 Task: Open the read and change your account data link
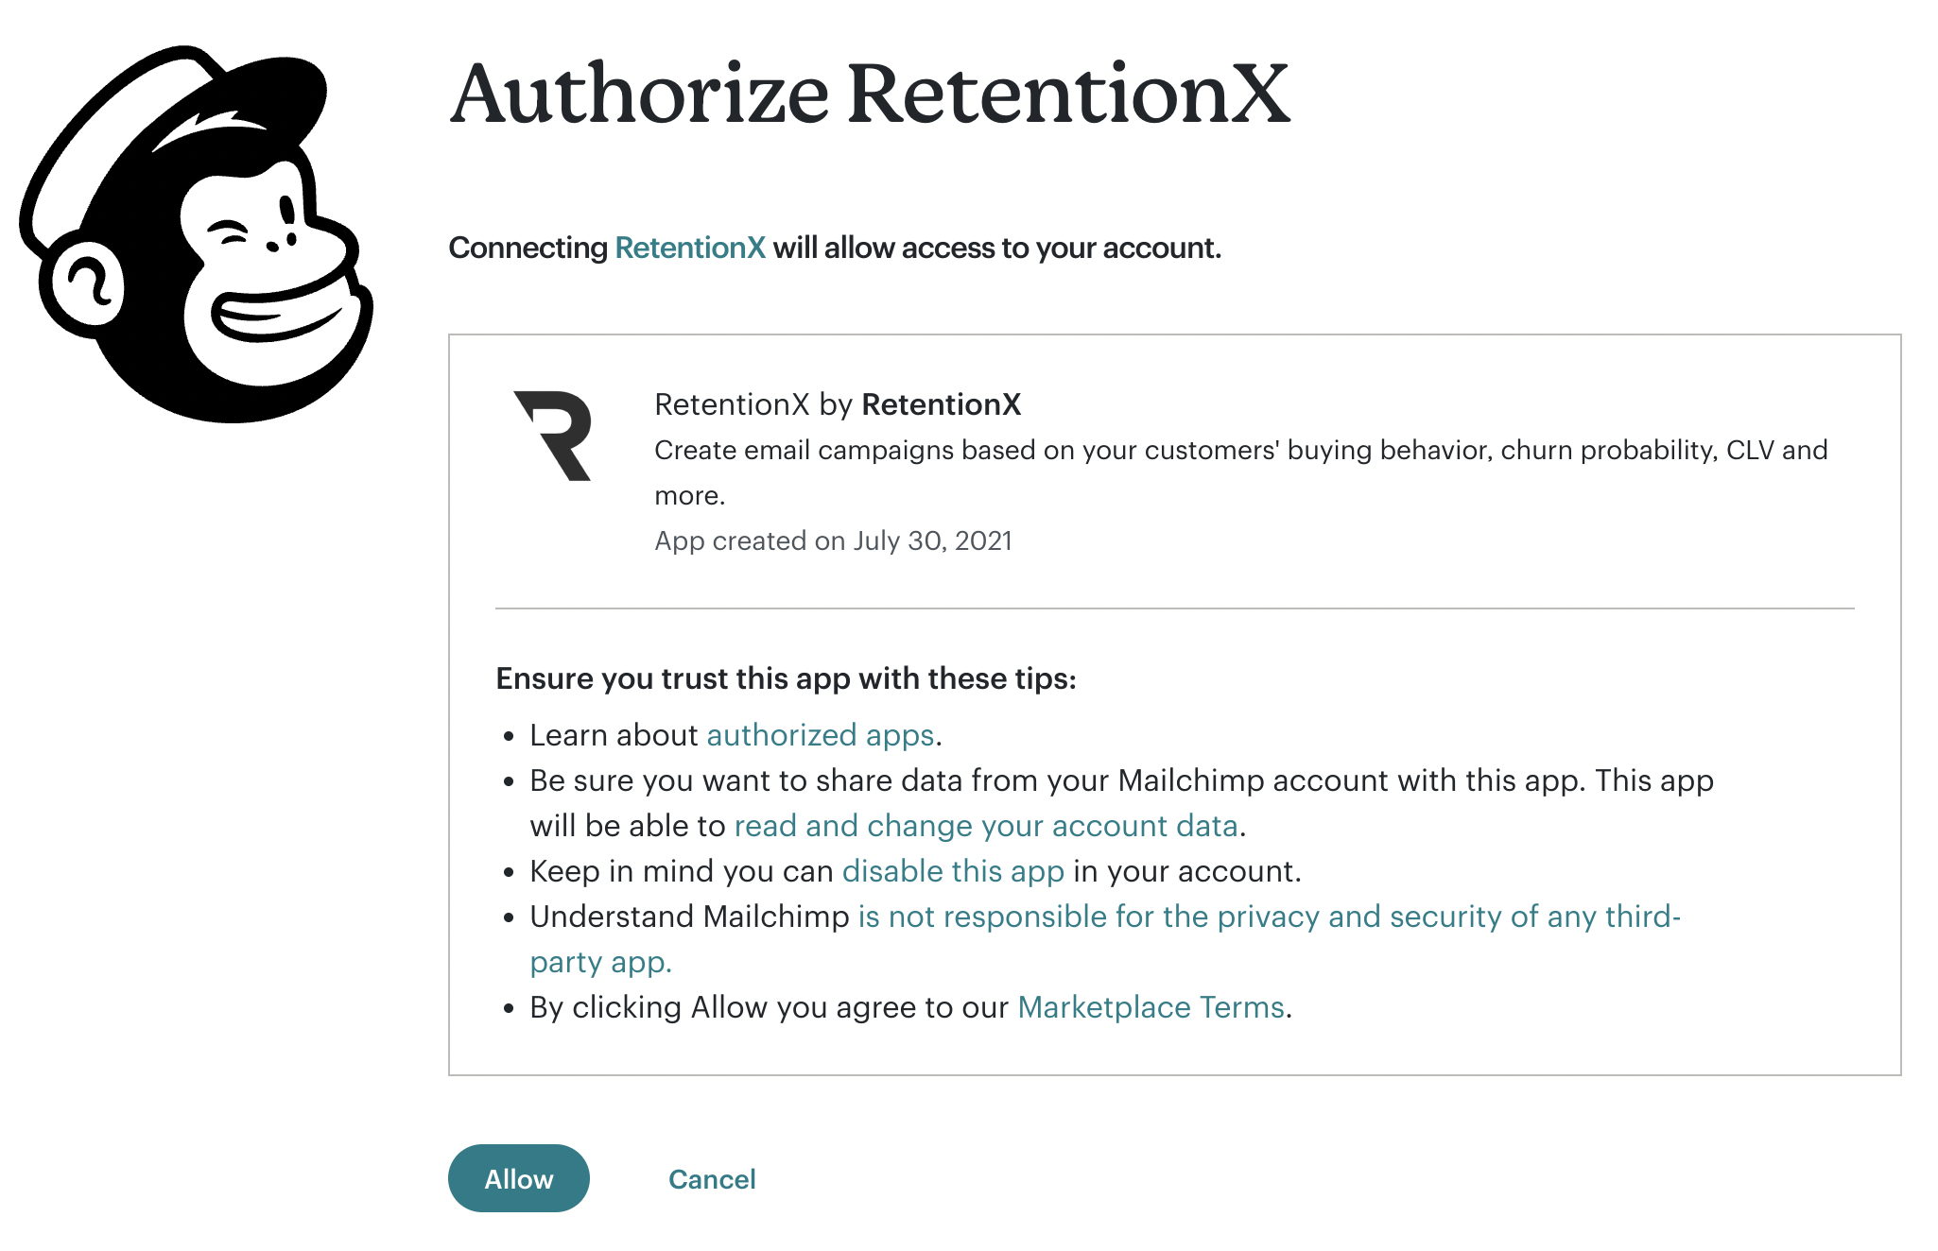click(x=986, y=825)
